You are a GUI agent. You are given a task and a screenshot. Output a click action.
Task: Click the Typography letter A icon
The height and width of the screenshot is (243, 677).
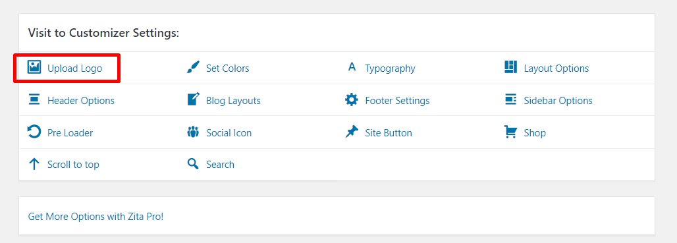[x=352, y=67]
